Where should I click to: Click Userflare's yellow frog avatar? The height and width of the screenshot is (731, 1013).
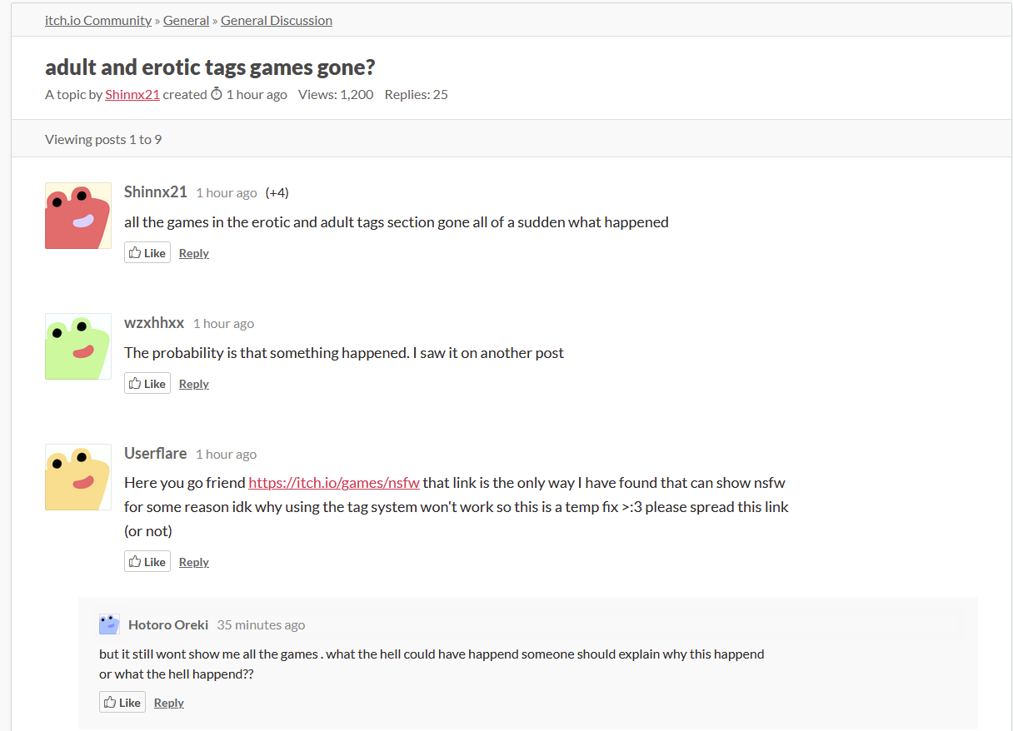pyautogui.click(x=78, y=477)
